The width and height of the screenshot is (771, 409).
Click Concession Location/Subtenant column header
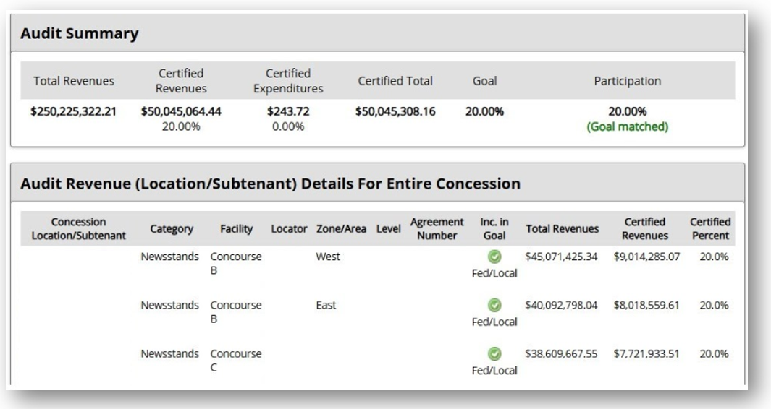point(74,229)
